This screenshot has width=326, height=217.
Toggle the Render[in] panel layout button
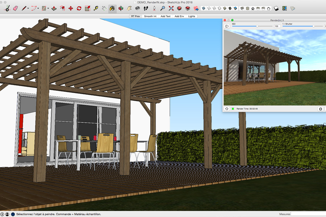click(227, 26)
